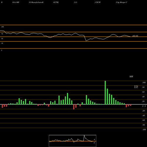Click the 100 label on the RSI left axis
This screenshot has height=147, width=147.
(2, 27)
